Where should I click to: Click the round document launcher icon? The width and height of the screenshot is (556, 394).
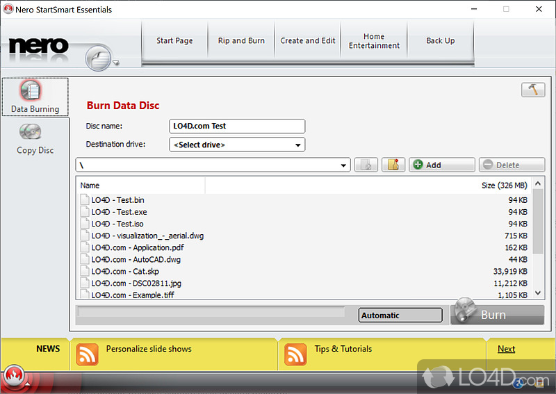pyautogui.click(x=98, y=58)
